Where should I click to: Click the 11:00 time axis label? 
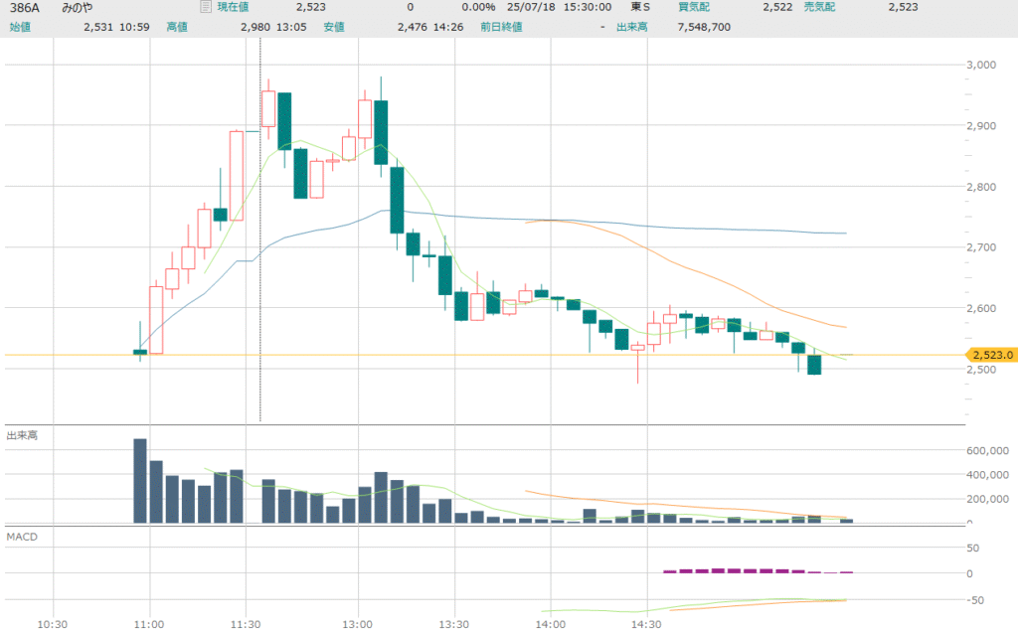[149, 624]
